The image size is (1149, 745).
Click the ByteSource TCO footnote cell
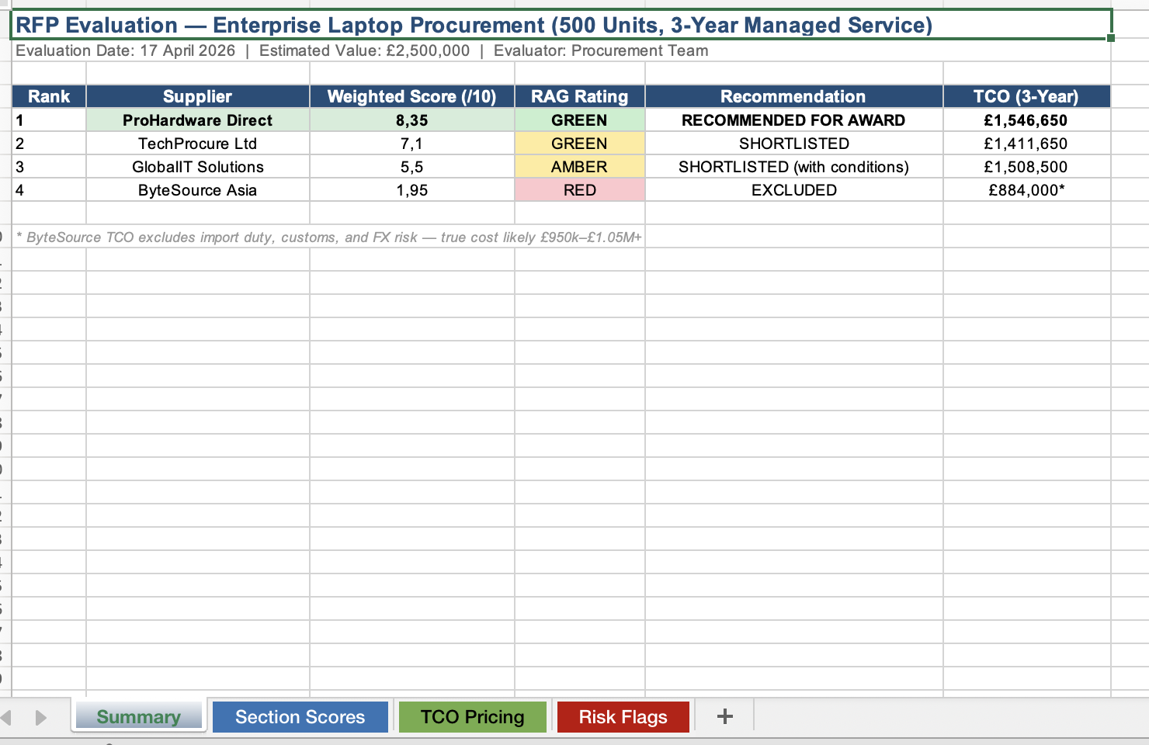tap(326, 237)
